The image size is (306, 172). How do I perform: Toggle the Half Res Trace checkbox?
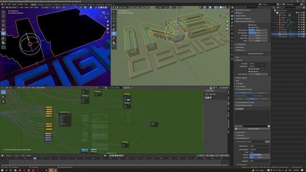[249, 28]
